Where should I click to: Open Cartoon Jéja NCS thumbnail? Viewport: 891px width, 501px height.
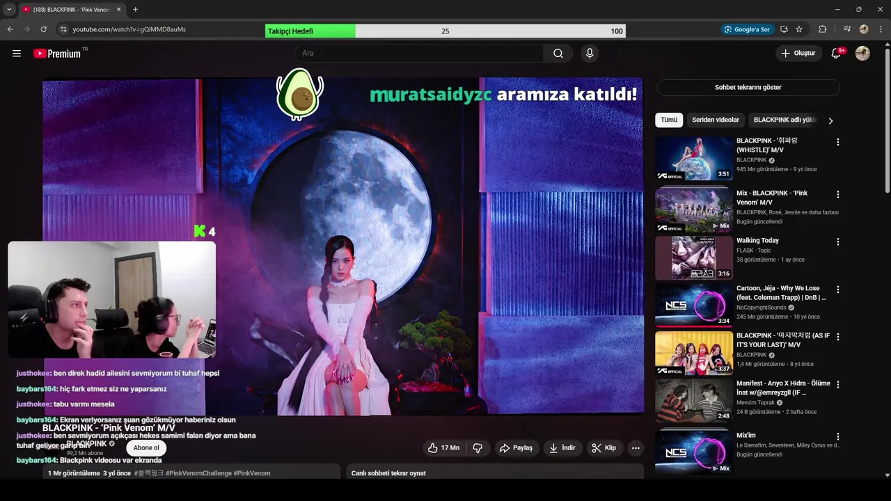tap(694, 305)
